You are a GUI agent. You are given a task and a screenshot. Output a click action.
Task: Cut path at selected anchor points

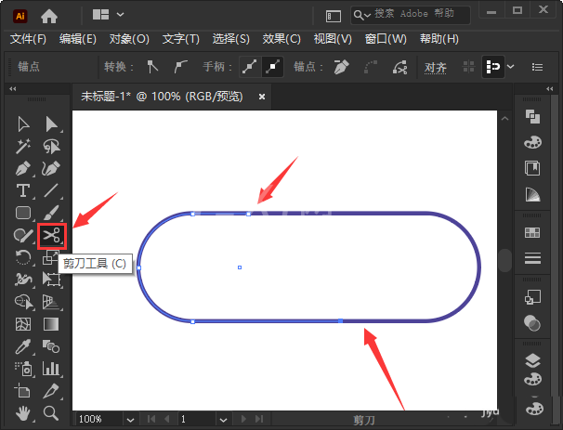pos(399,67)
